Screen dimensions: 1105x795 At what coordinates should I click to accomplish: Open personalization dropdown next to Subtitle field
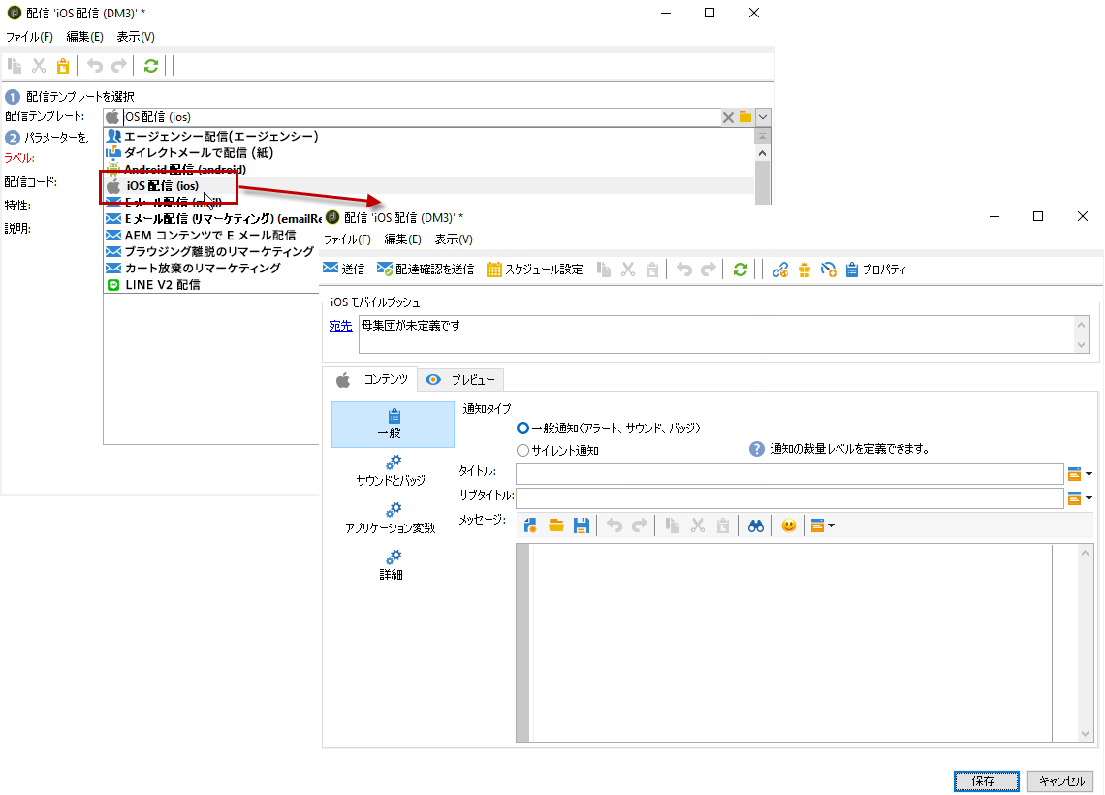click(1080, 498)
